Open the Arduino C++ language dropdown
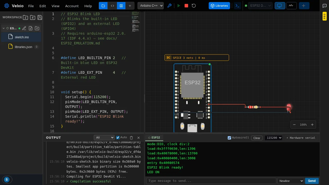Screen dimensions: 329x185 pyautogui.click(x=151, y=6)
